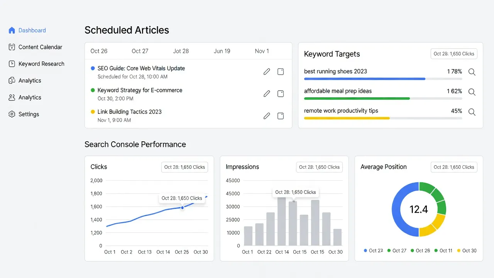Switch to the Jun 19 date tab

222,51
